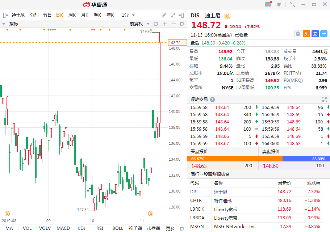This screenshot has width=330, height=232.
Task: Open 更多 indicators
Action: [170, 228]
